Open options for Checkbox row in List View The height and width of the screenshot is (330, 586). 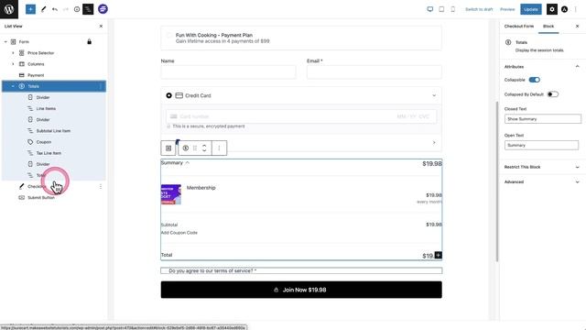click(x=101, y=186)
